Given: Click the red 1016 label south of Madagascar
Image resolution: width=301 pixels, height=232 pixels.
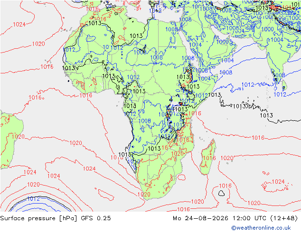Looking at the screenshot, I should tap(225, 186).
